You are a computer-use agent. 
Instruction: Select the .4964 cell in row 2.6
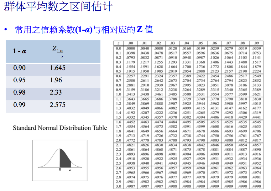coord(257,168)
